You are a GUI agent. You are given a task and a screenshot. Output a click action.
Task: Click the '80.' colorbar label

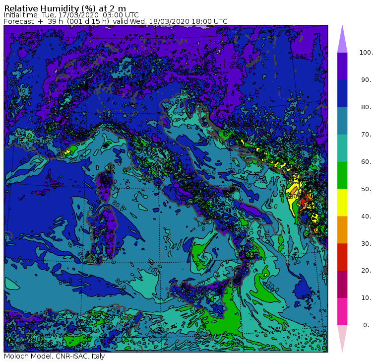pos(366,107)
